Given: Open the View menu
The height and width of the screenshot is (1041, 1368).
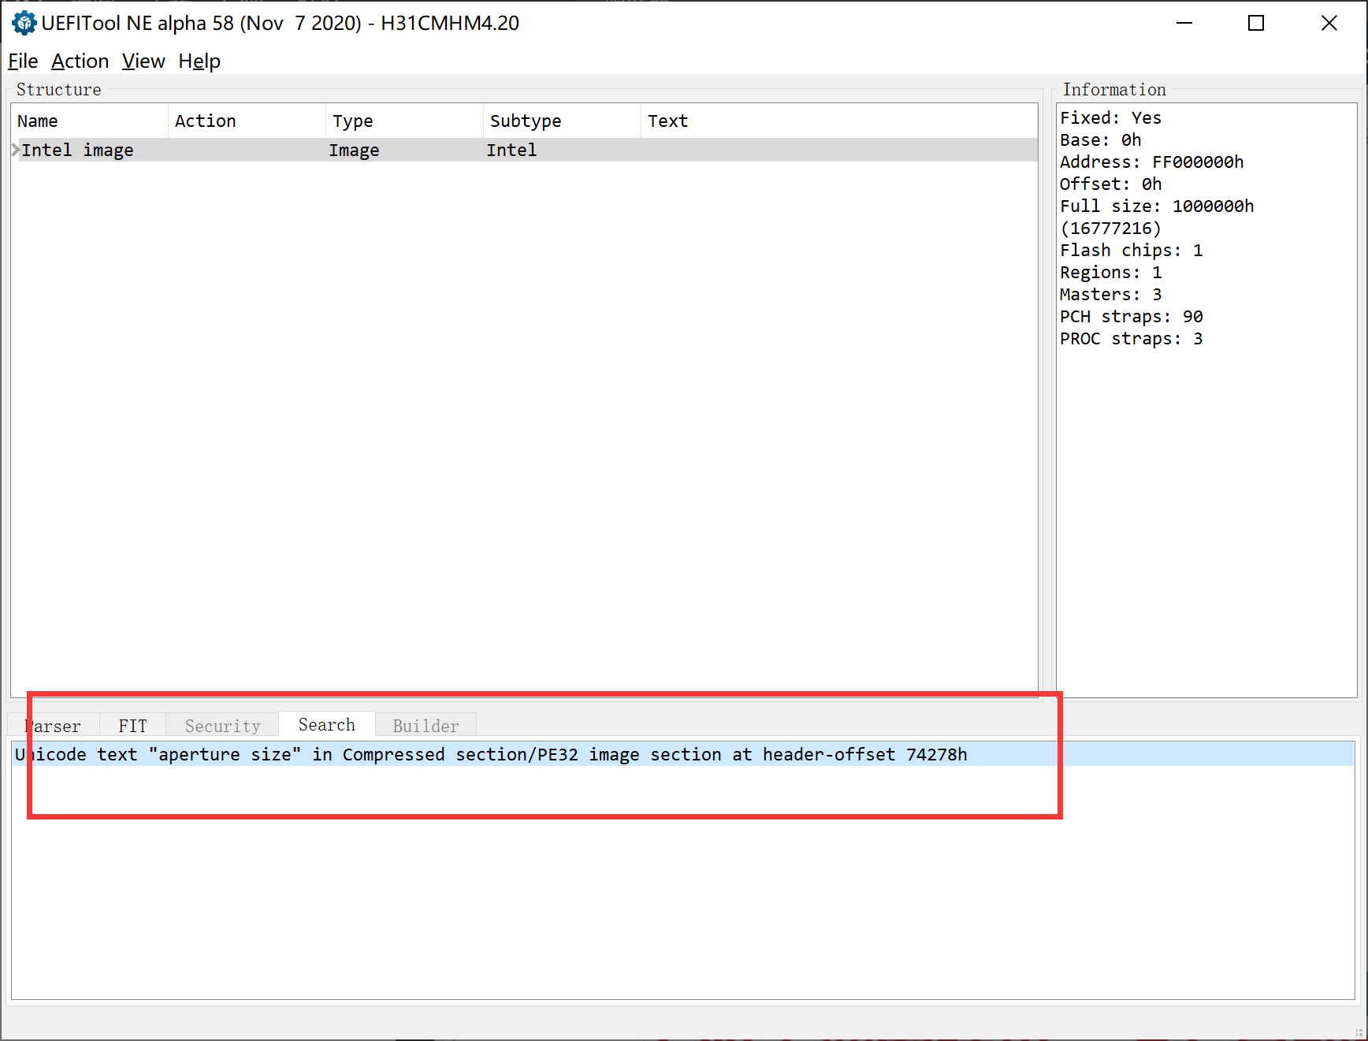Looking at the screenshot, I should pos(143,61).
